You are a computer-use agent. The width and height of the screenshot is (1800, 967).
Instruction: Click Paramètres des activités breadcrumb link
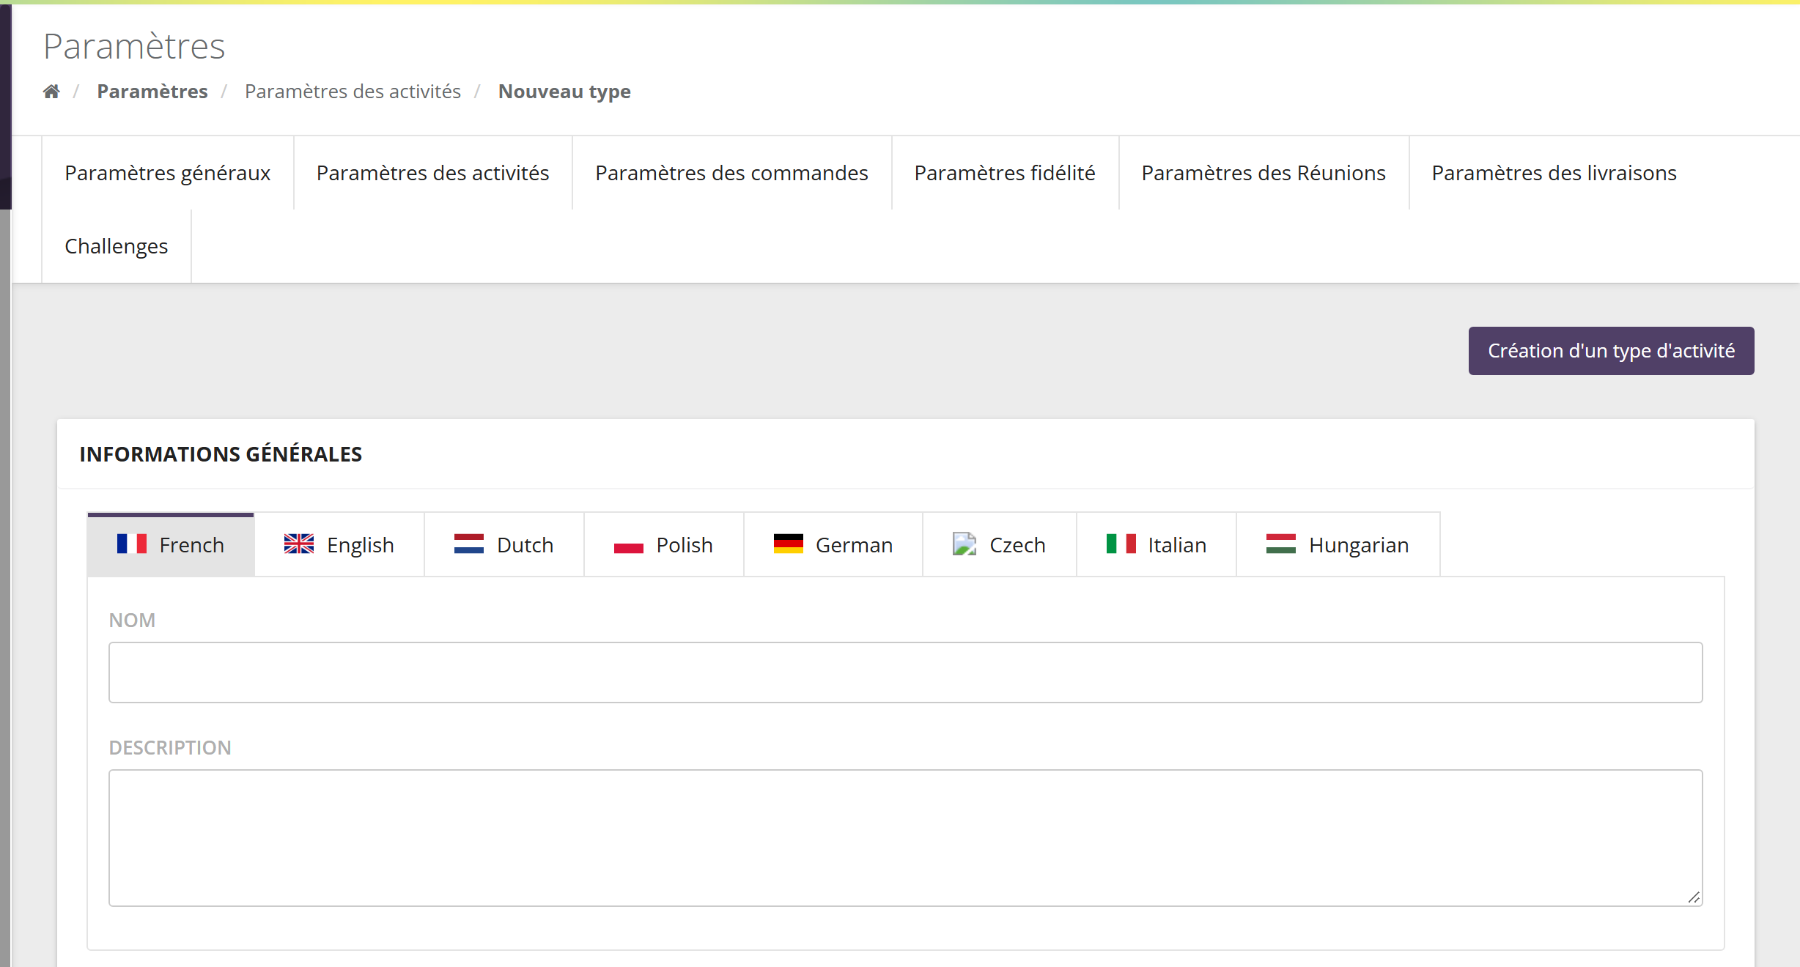point(353,92)
